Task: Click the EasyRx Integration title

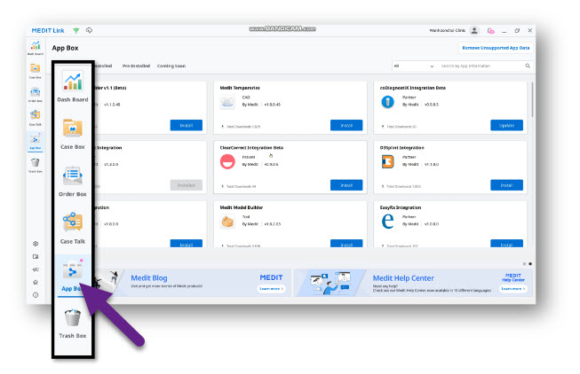Action: (401, 207)
